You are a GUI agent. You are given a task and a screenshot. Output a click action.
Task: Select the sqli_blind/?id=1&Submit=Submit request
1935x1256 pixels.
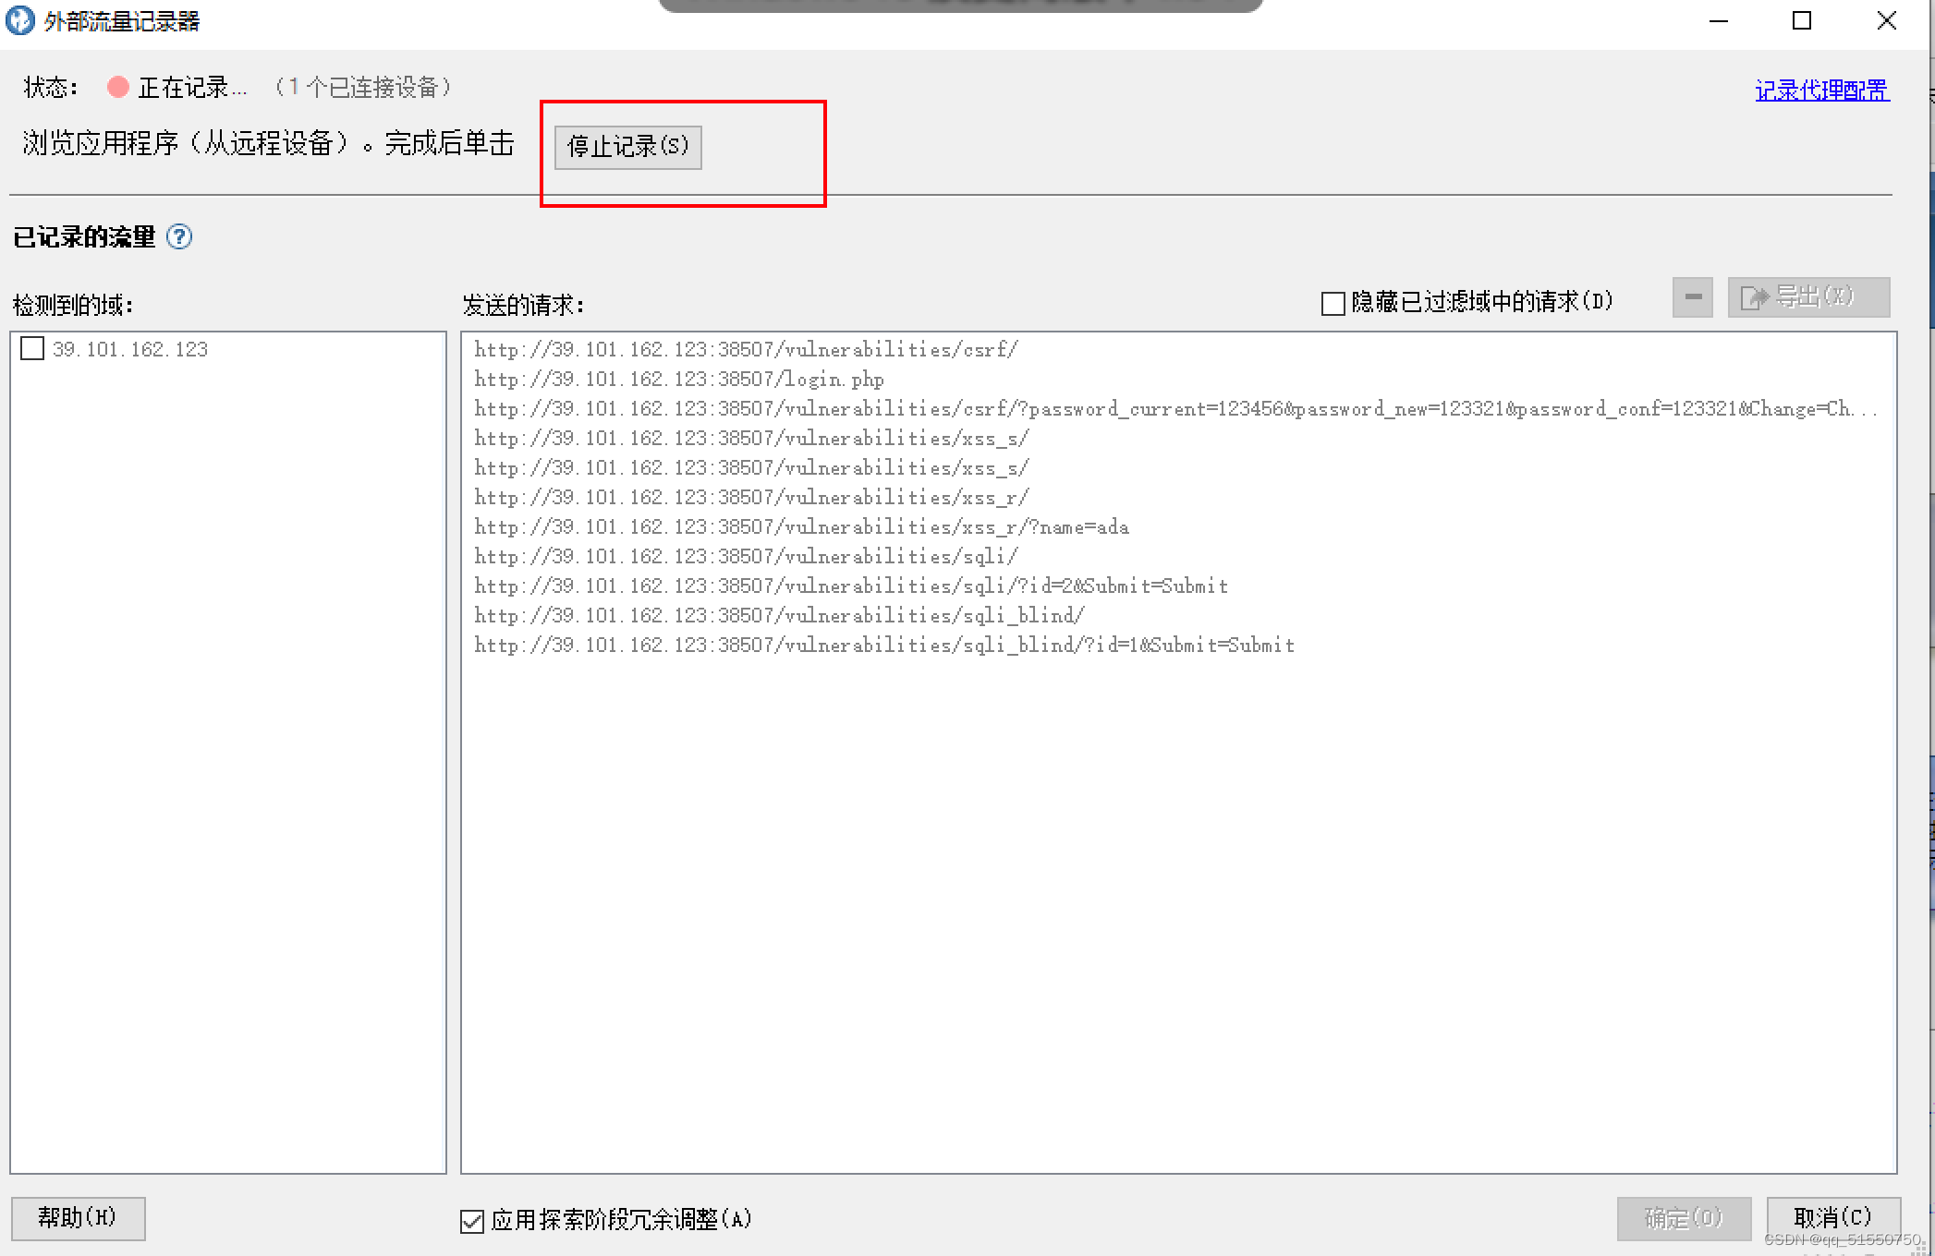pyautogui.click(x=884, y=646)
